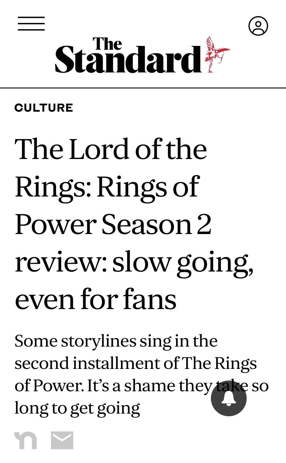Enable article alerts with the bell
The image size is (286, 463).
point(229,398)
